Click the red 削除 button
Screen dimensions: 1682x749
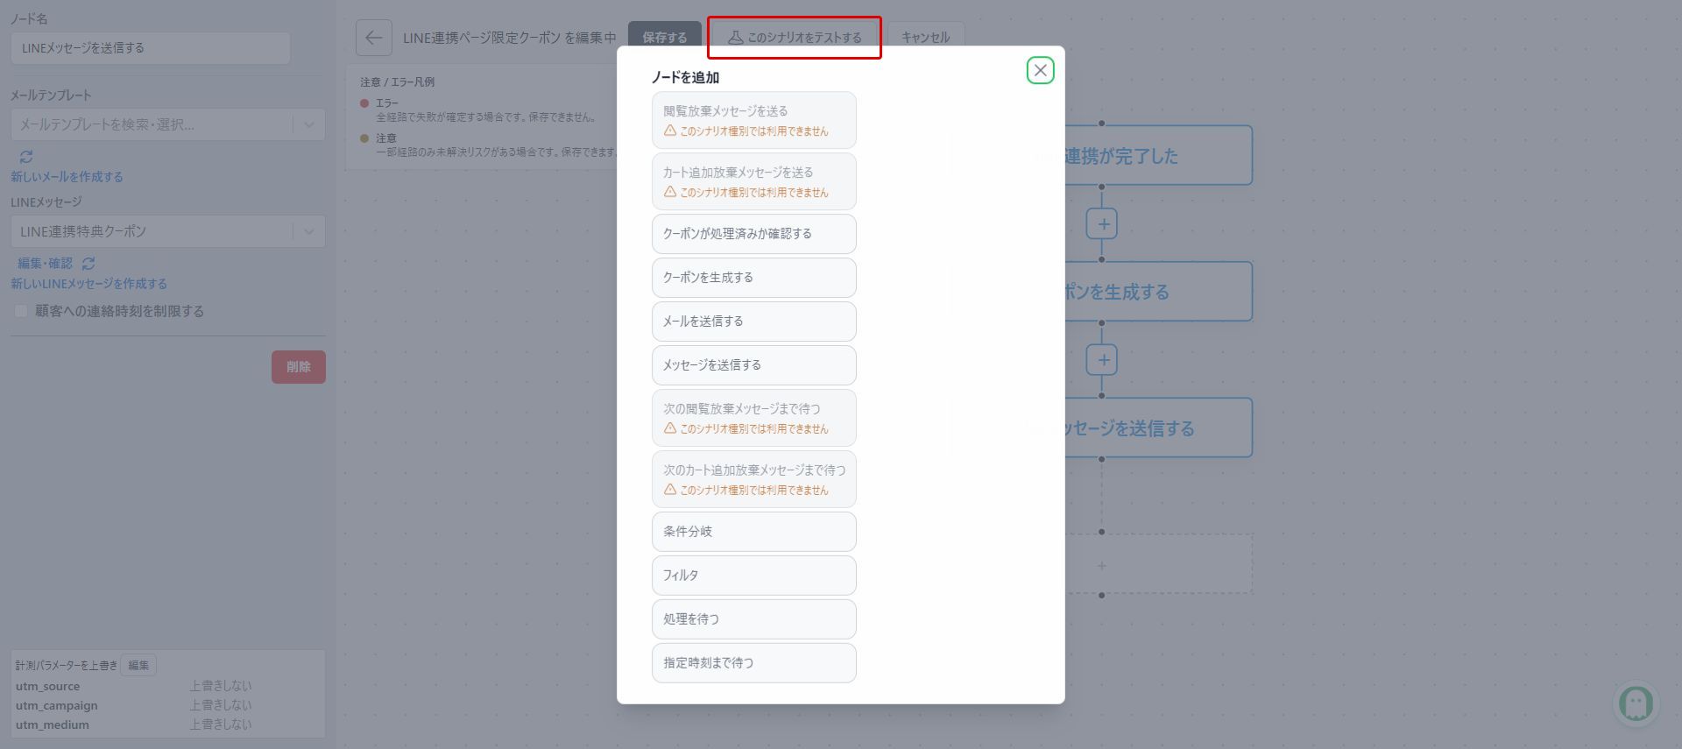(x=299, y=367)
